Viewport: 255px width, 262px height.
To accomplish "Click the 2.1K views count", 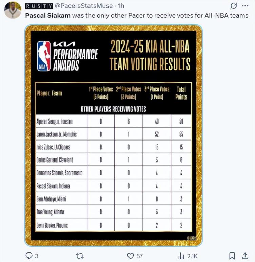I will click(192, 256).
